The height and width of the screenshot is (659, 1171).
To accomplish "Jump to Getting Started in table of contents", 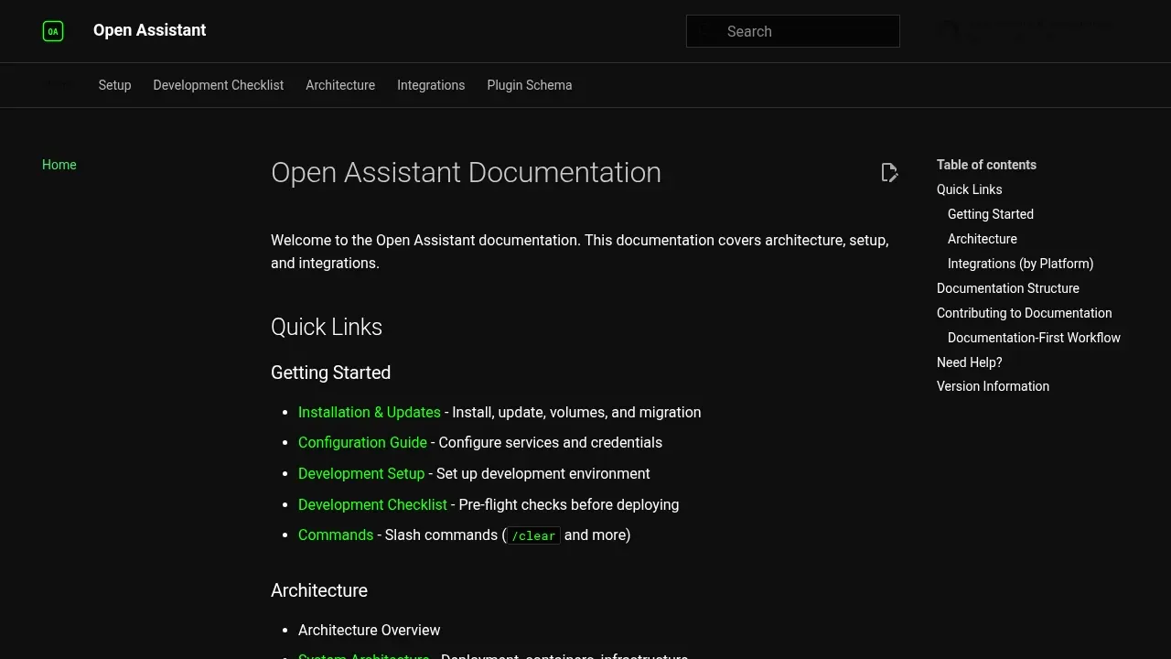I will pos(991,214).
